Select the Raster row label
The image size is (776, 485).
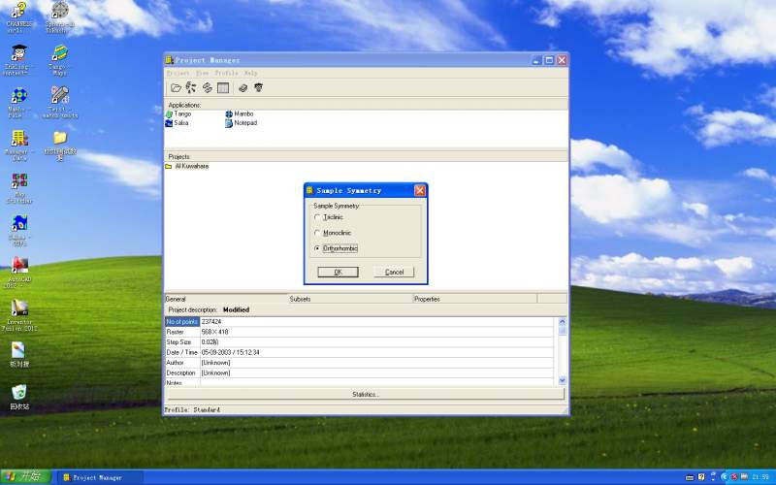pyautogui.click(x=182, y=332)
